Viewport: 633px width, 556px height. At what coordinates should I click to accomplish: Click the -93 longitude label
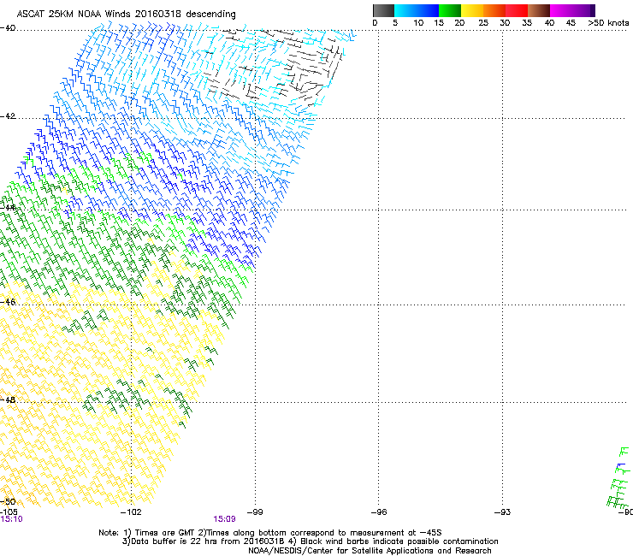(x=503, y=512)
